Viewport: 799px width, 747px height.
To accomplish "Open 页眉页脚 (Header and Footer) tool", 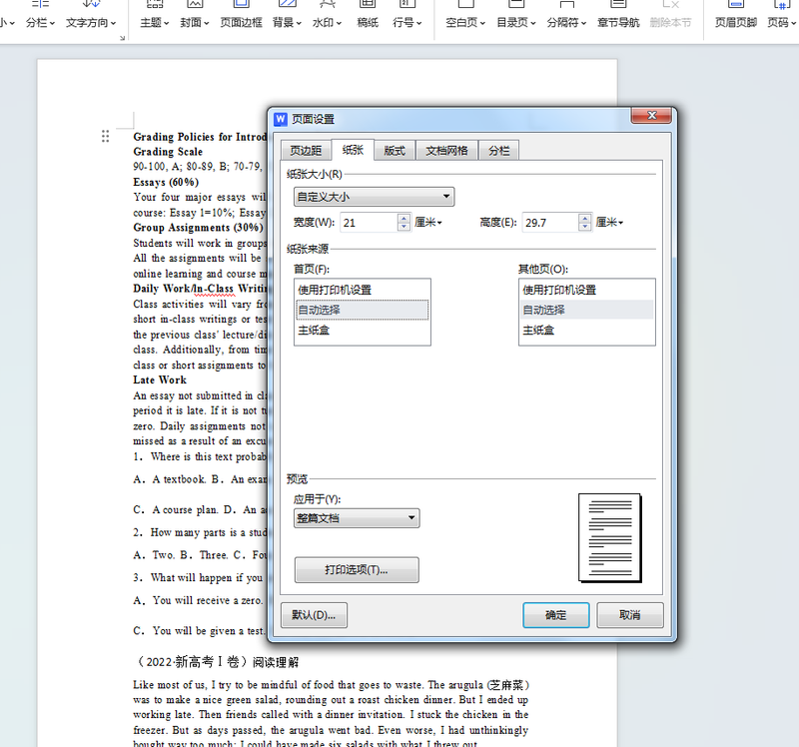I will click(x=735, y=15).
